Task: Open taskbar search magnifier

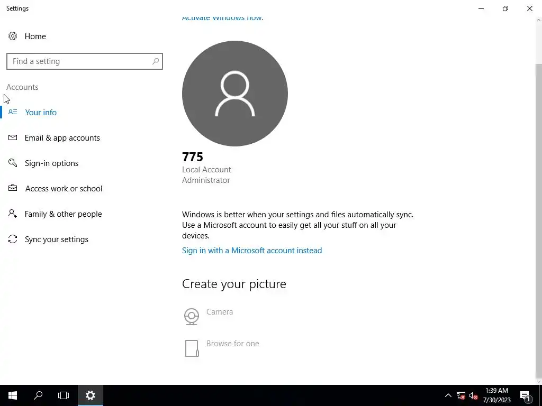Action: pos(38,395)
